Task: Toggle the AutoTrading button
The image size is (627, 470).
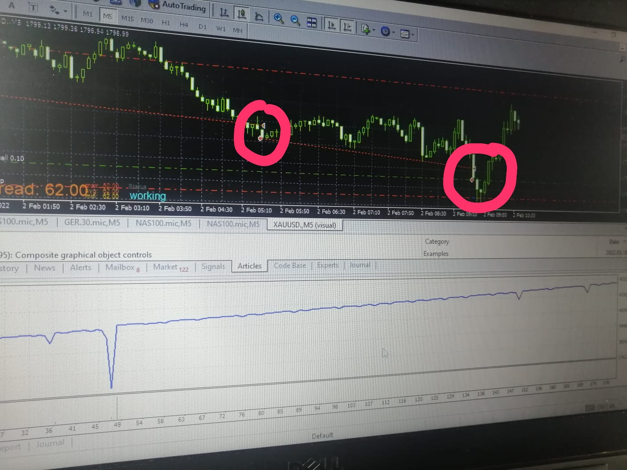Action: point(178,6)
